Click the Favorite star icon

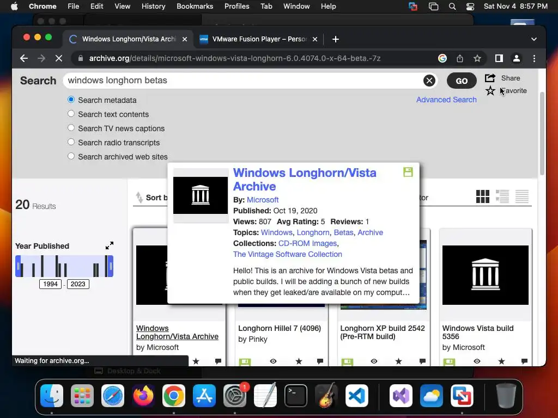[490, 91]
